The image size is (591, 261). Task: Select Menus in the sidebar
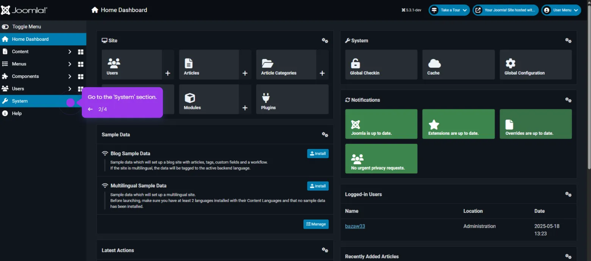coord(19,64)
